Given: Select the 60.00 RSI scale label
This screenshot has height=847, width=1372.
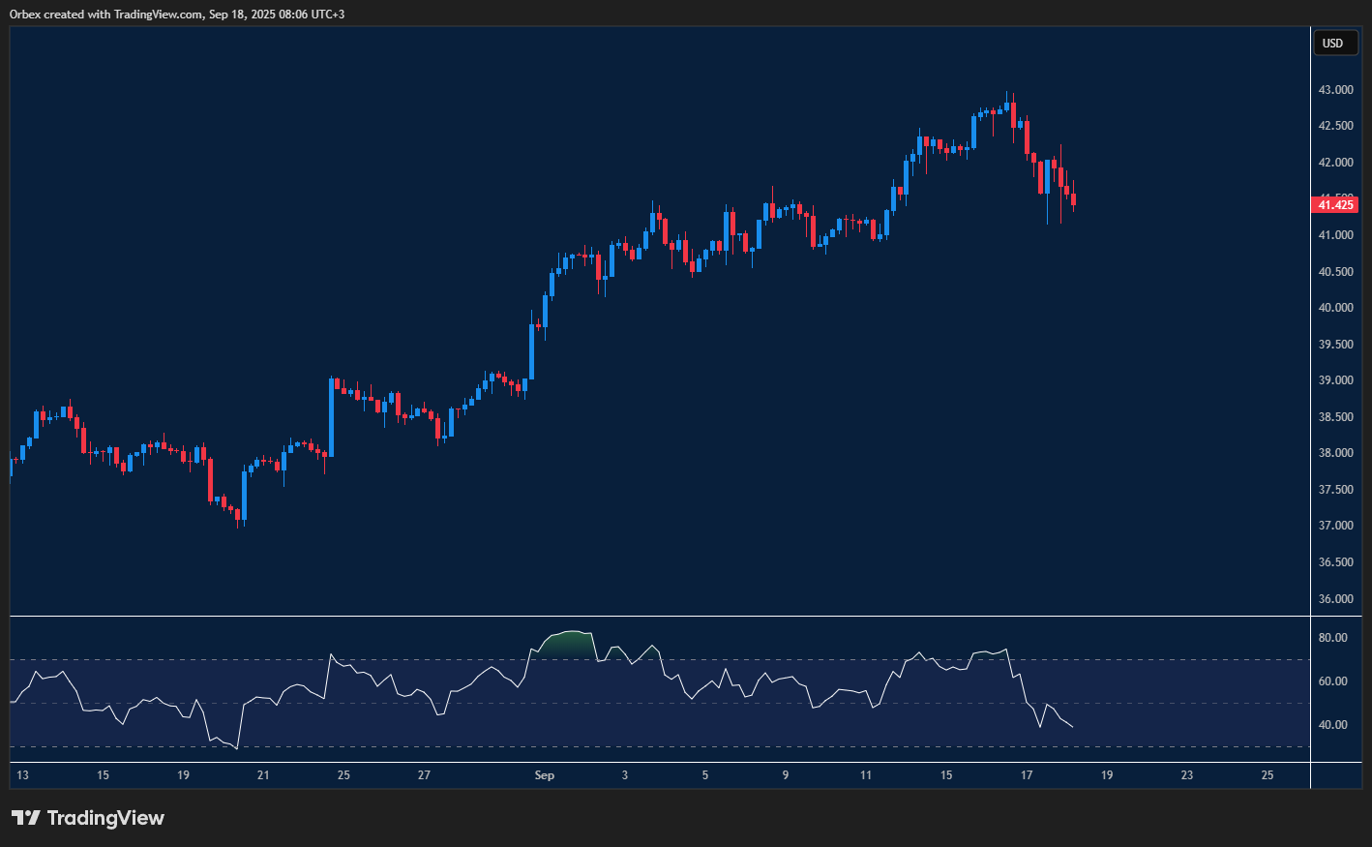Looking at the screenshot, I should click(1332, 681).
